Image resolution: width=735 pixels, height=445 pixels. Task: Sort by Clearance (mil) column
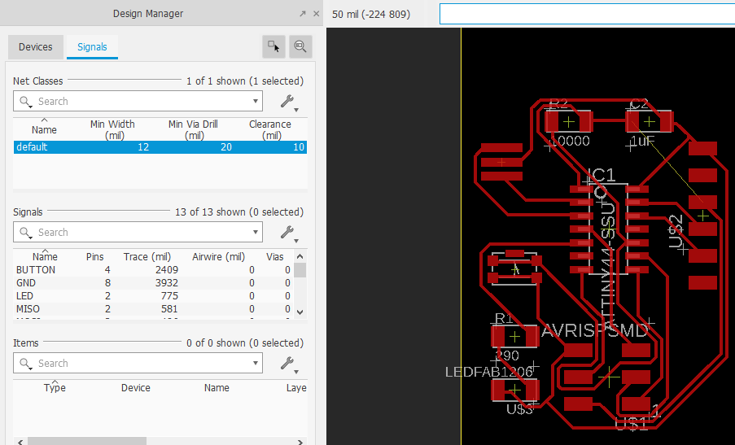tap(270, 129)
